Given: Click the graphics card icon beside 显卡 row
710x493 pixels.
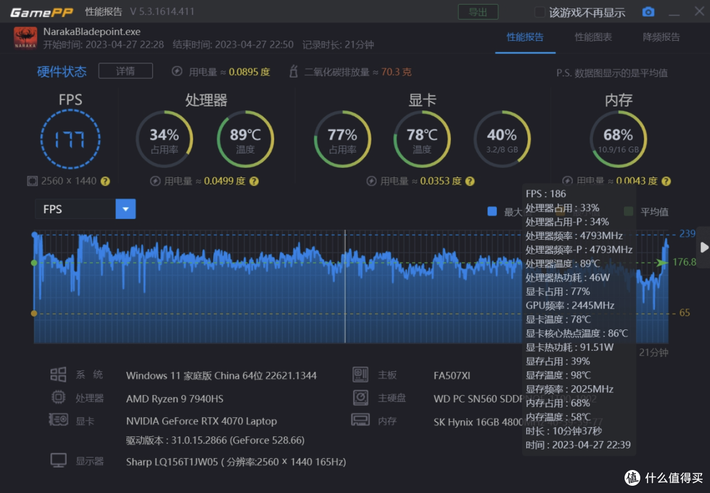Looking at the screenshot, I should coord(59,419).
